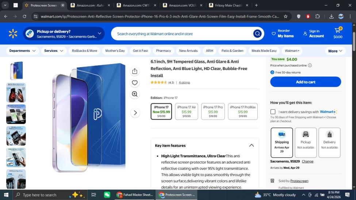Screen dimensions: 356x200
Task: Click the share icon beside product image
Action: coord(135,71)
